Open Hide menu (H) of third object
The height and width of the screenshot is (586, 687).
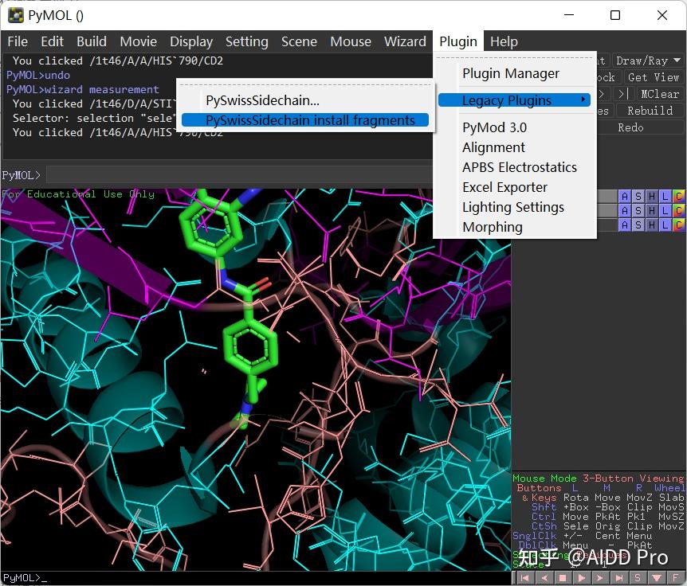point(652,225)
